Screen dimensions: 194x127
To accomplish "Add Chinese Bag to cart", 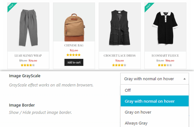I will point(74,62).
